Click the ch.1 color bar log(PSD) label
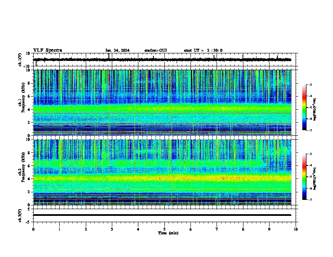 pos(314,109)
